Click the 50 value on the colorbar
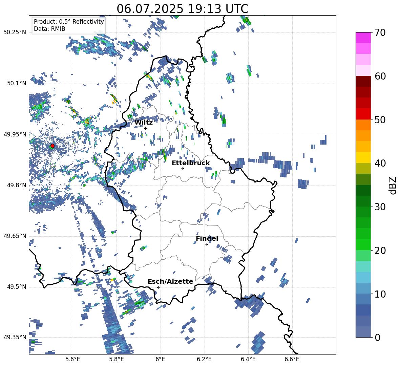Viewport: 401px width, 366px height. click(x=380, y=120)
